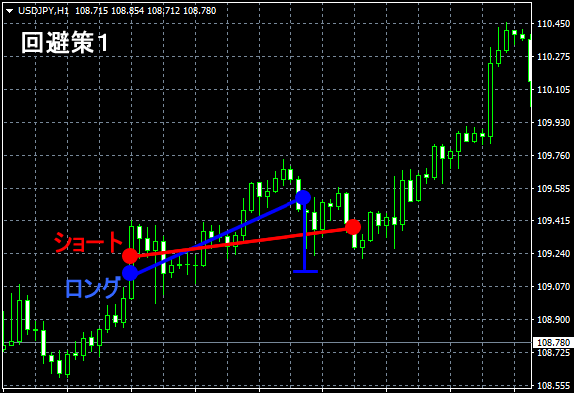Select the red ショート label
Screen dimensions: 574x393
point(88,242)
